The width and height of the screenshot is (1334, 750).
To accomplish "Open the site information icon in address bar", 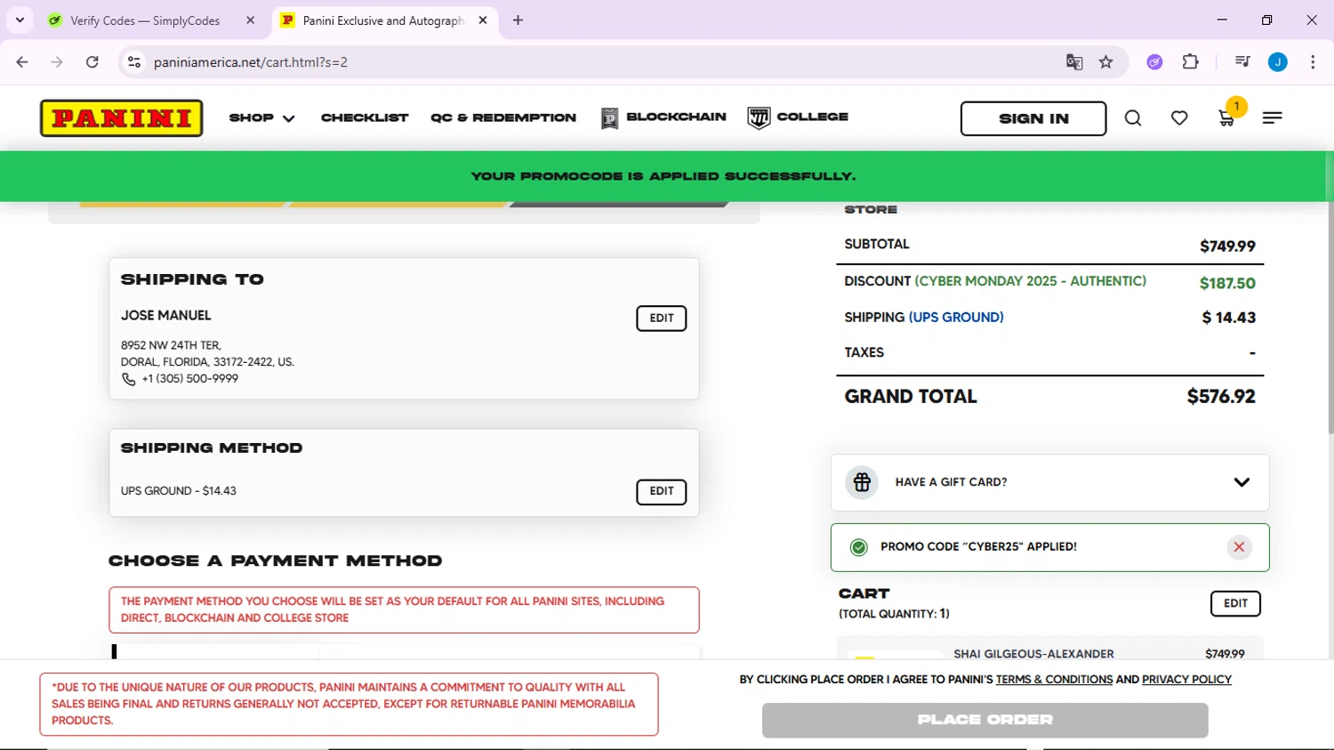I will [x=134, y=62].
